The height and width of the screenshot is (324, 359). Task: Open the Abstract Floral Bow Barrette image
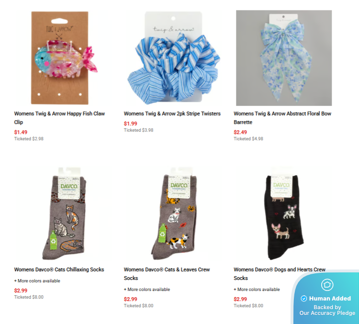(284, 58)
